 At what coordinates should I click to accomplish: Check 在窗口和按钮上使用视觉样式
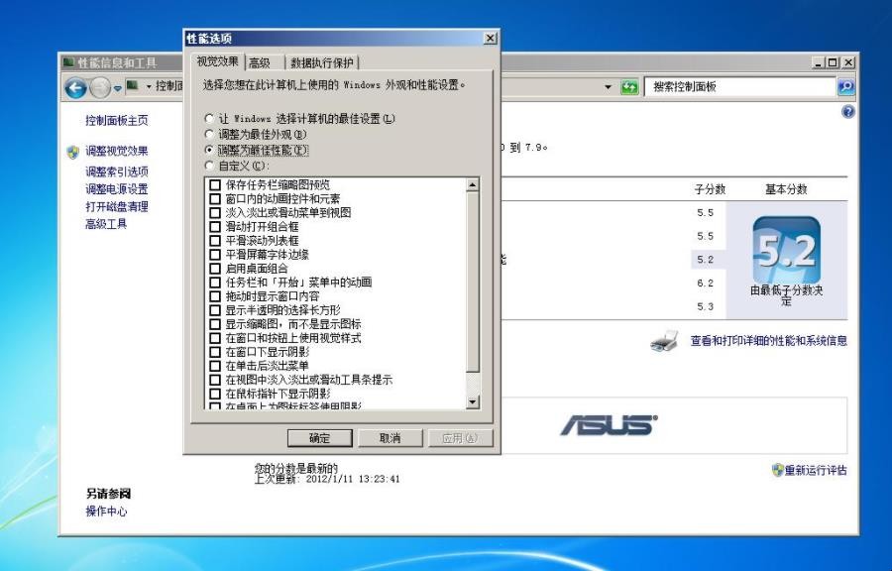point(215,338)
